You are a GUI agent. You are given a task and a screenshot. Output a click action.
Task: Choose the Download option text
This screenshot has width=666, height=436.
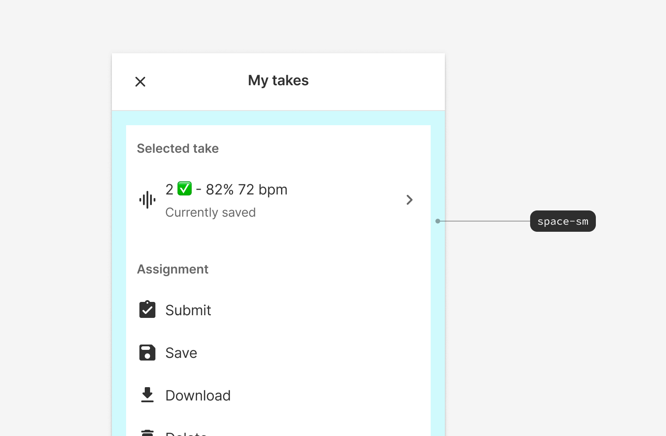click(198, 396)
